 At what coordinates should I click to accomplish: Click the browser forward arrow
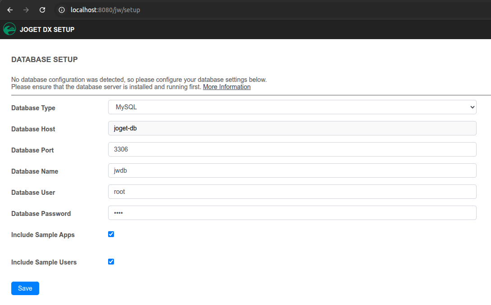pyautogui.click(x=26, y=10)
